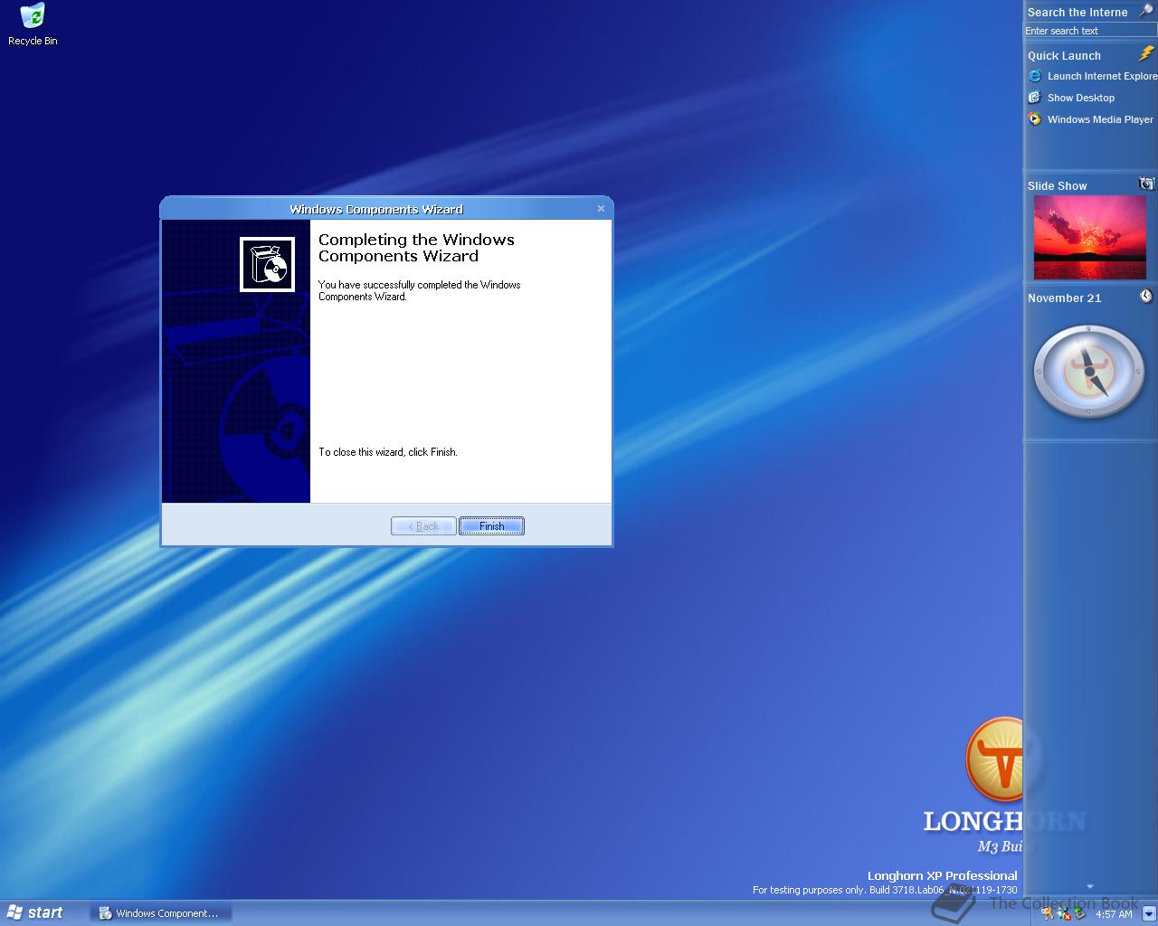This screenshot has height=926, width=1158.
Task: Click the Slide Show camera icon
Action: (x=1146, y=184)
